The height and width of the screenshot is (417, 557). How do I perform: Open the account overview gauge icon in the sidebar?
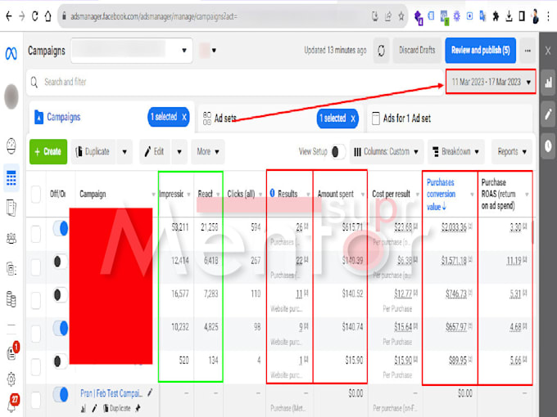11,146
